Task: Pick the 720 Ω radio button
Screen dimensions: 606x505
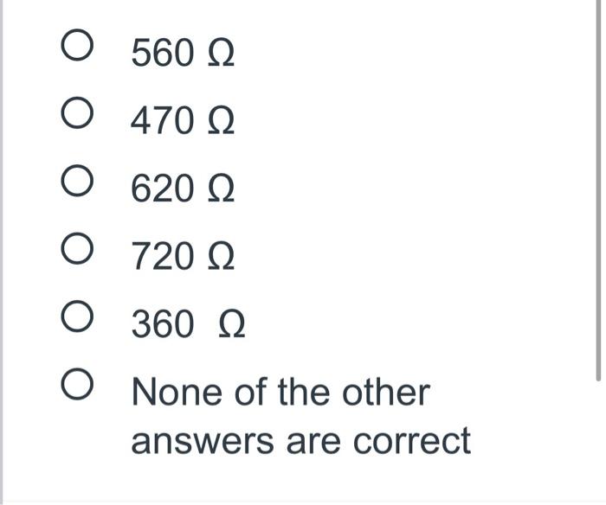Action: click(77, 248)
